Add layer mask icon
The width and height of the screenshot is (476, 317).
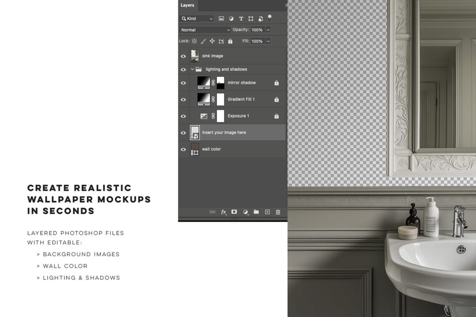234,212
